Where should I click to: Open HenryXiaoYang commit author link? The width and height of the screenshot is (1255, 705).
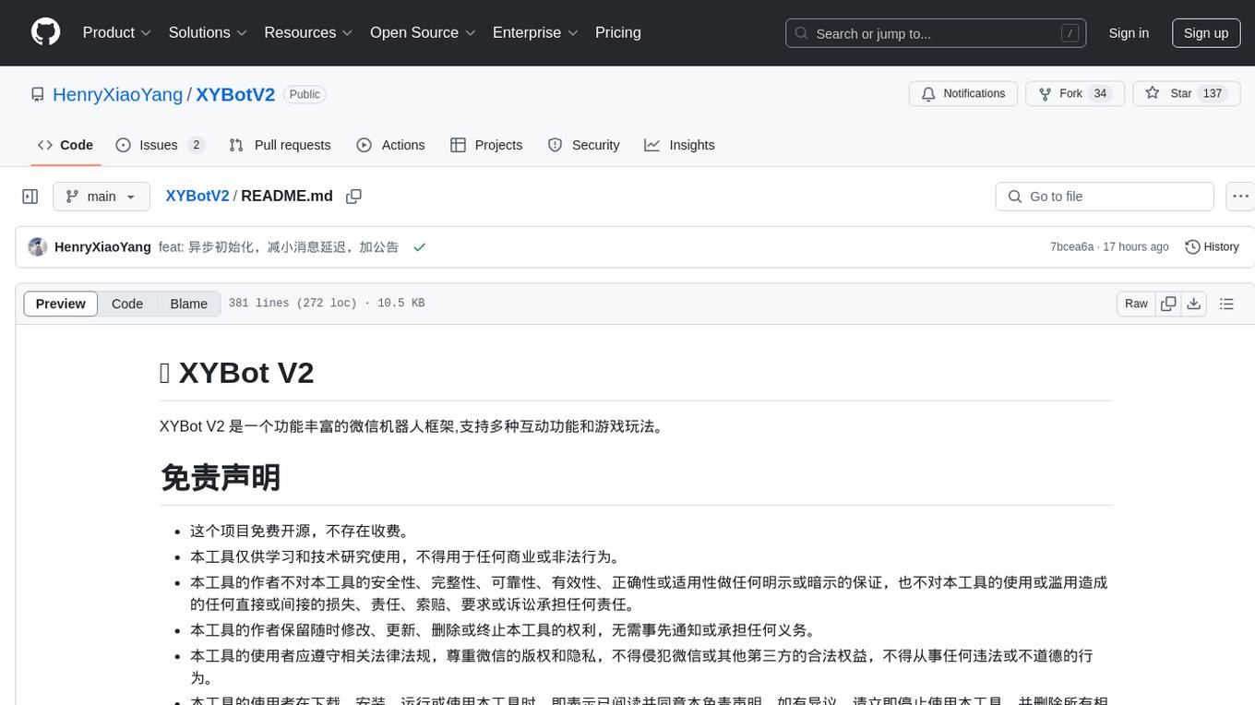102,247
